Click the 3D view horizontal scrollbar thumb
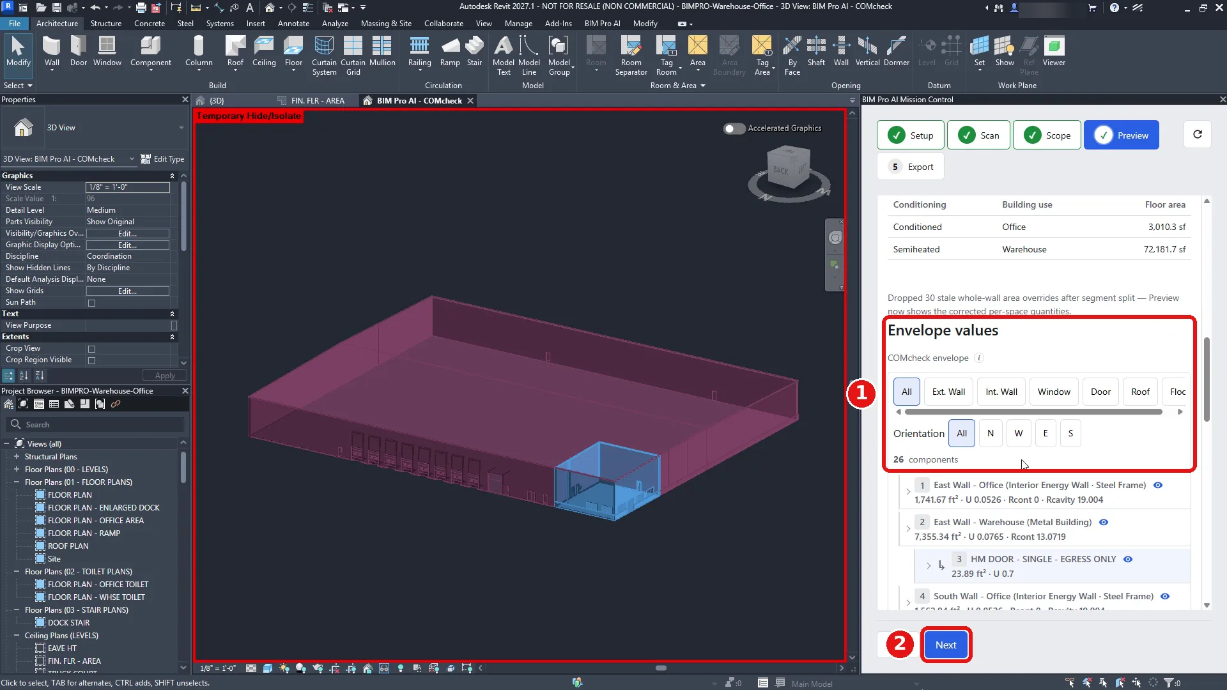 click(x=661, y=668)
